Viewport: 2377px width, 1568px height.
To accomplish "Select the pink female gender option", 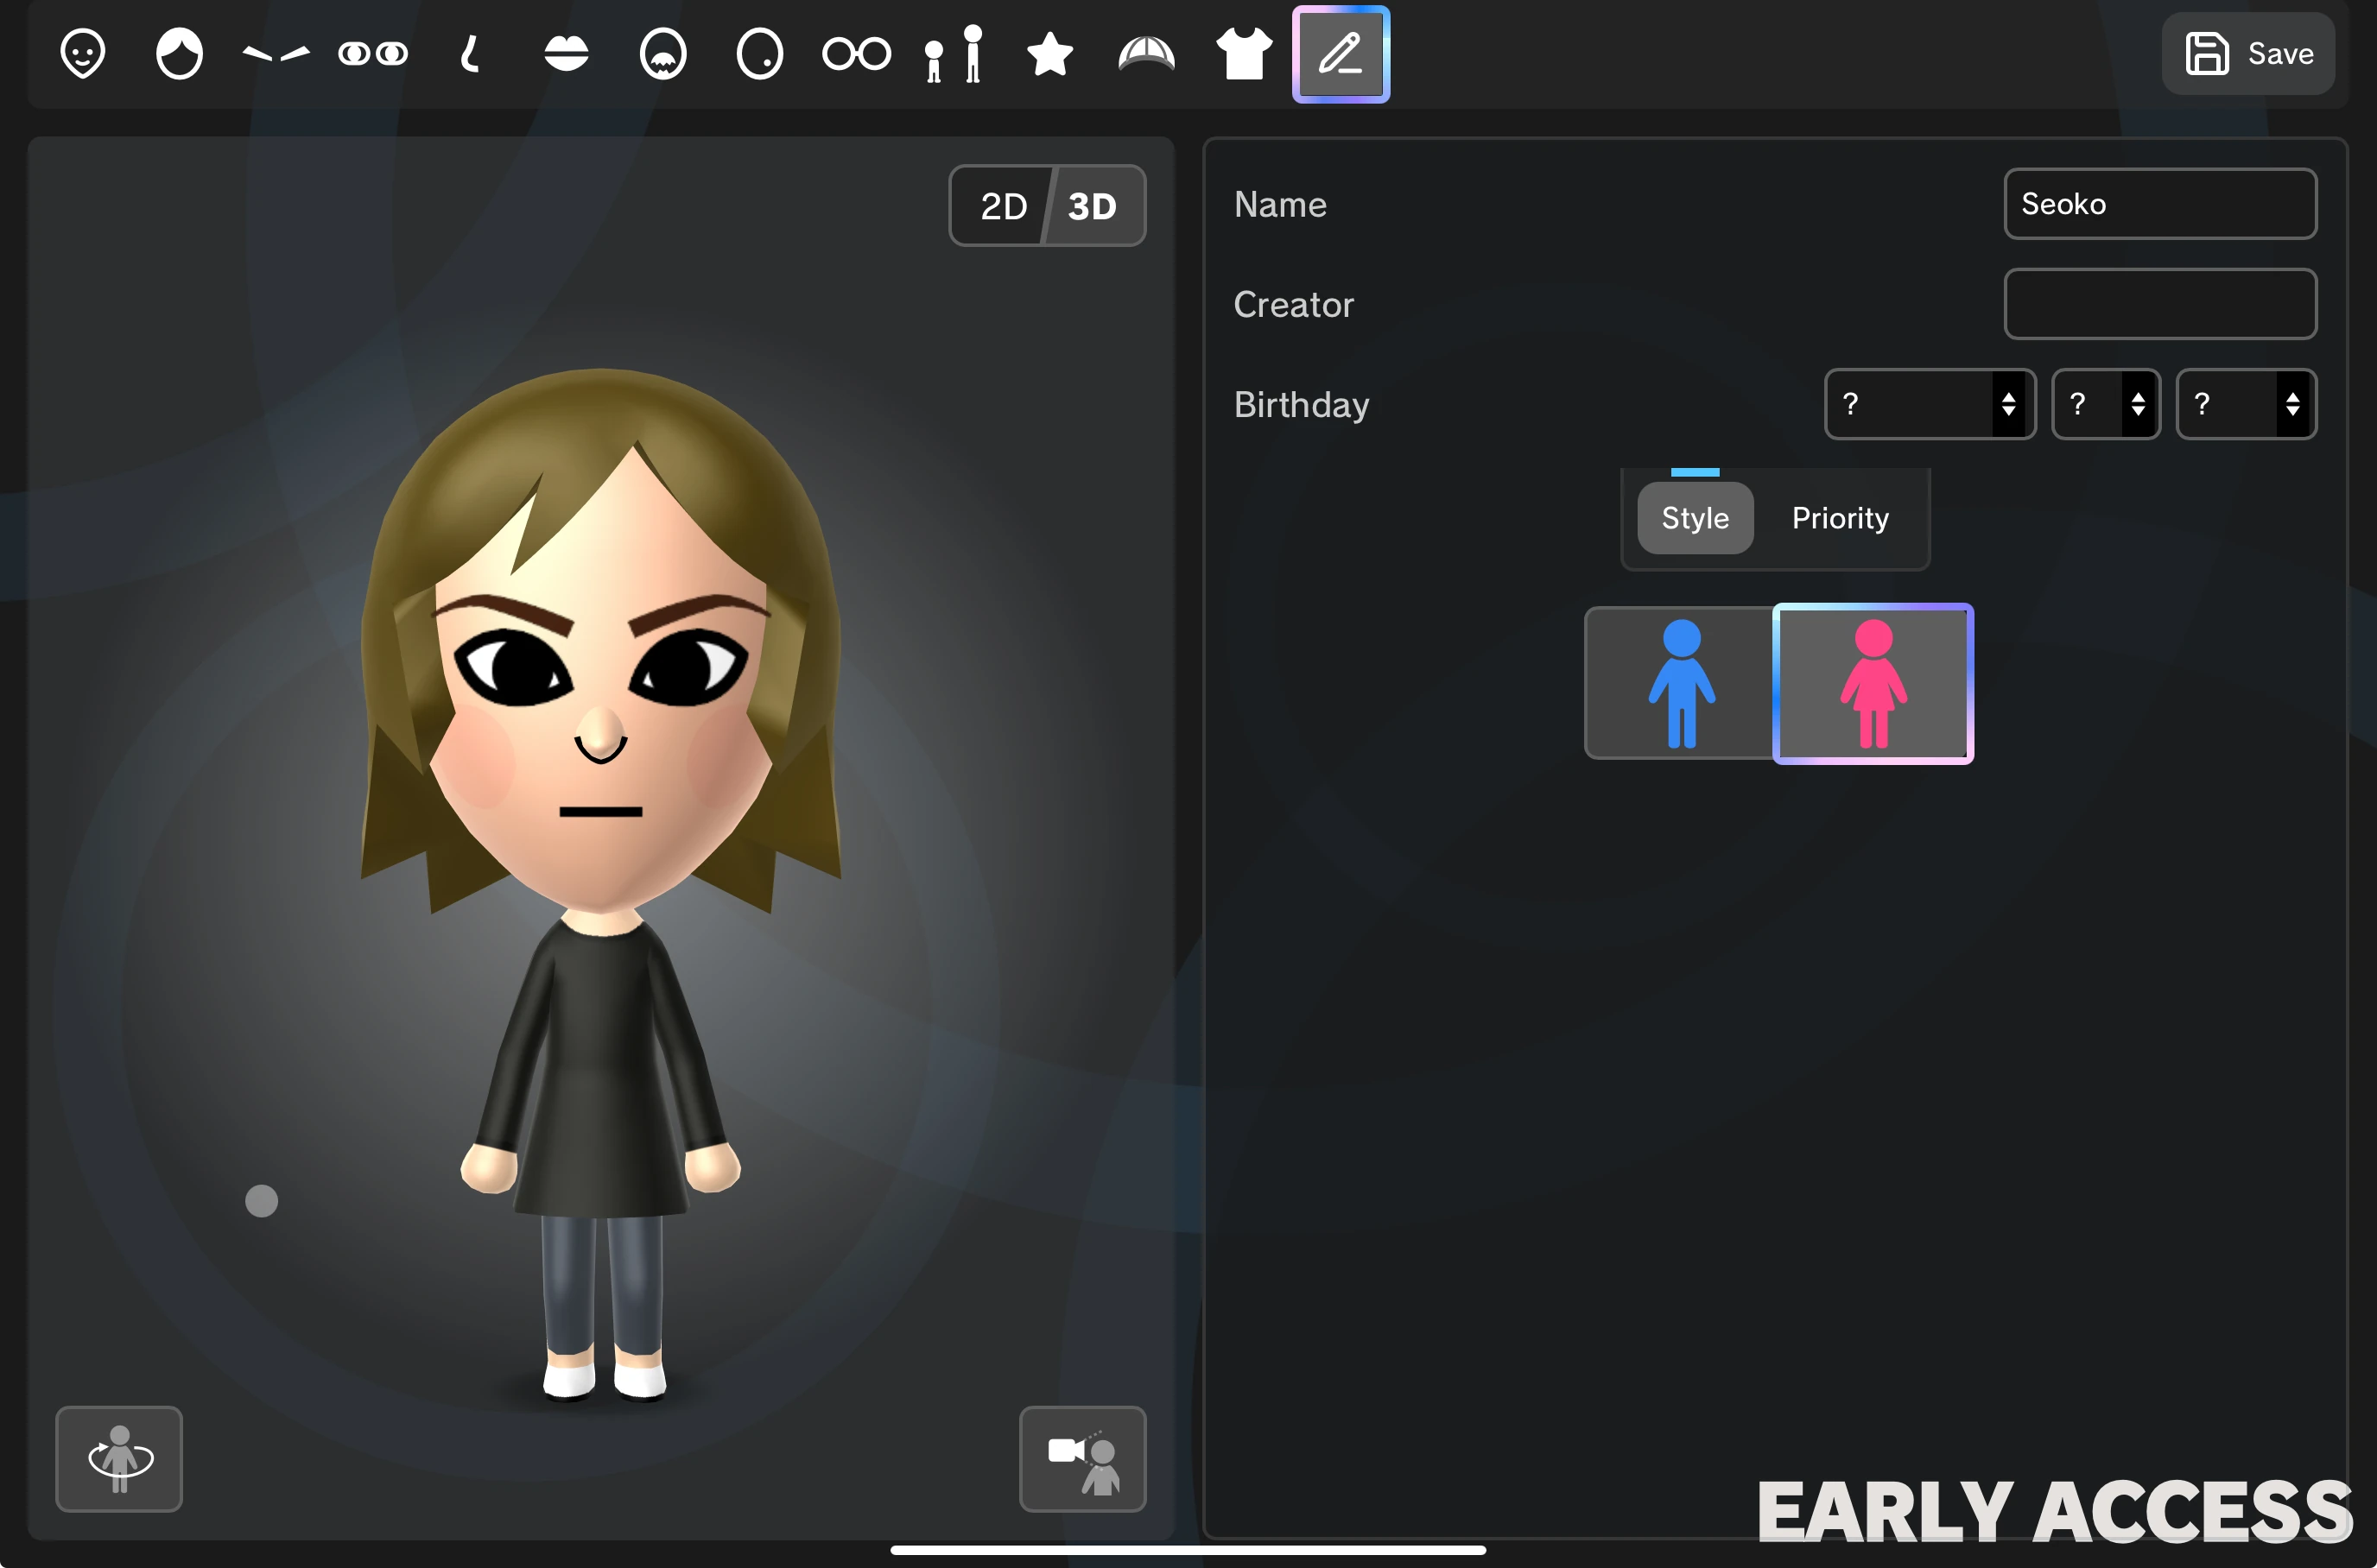I will (x=1873, y=683).
